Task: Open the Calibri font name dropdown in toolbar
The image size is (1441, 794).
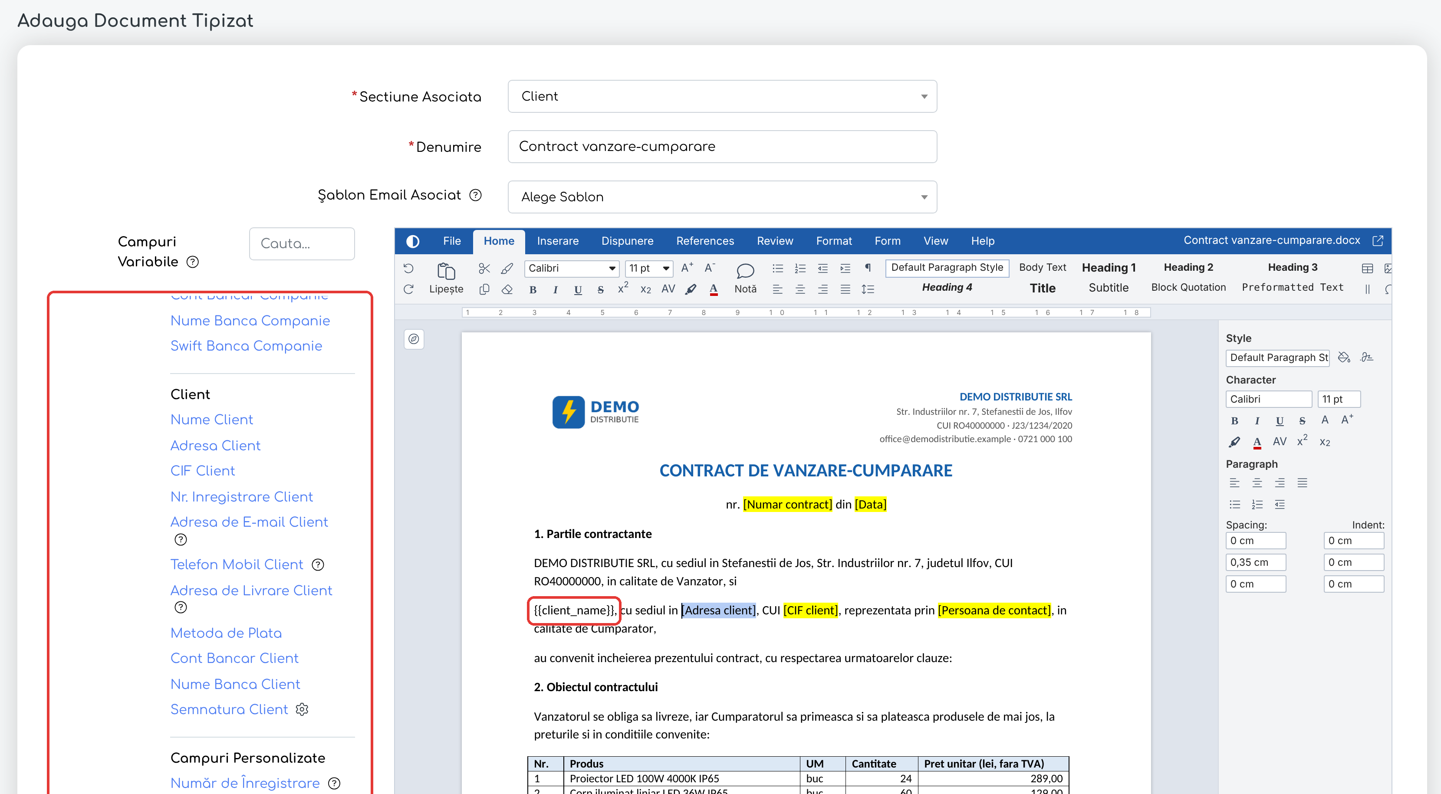Action: click(x=572, y=269)
